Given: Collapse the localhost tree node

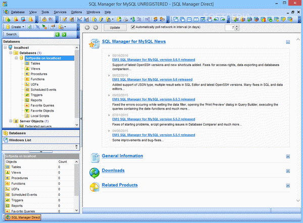Looking at the screenshot, I should pos(5,47).
